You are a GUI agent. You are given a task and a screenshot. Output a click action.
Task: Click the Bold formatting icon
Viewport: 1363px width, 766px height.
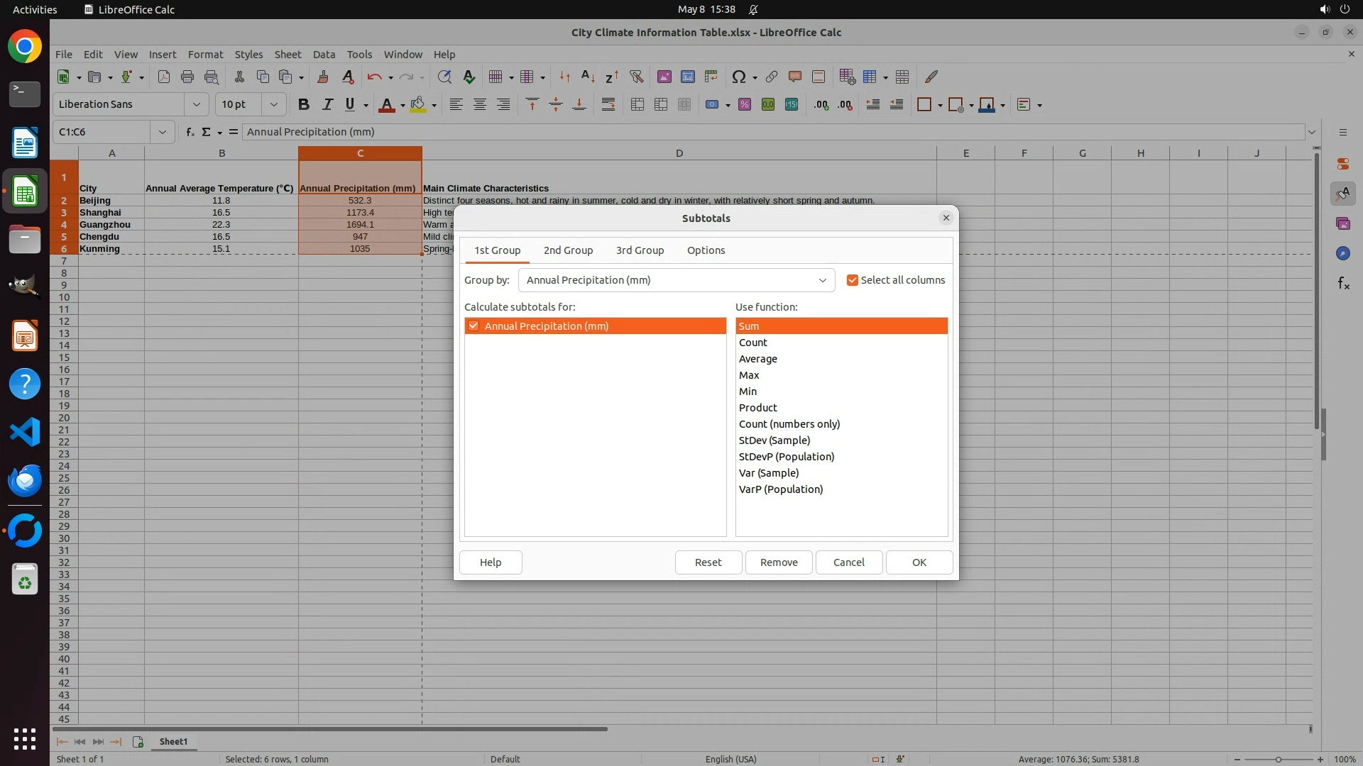(x=304, y=105)
